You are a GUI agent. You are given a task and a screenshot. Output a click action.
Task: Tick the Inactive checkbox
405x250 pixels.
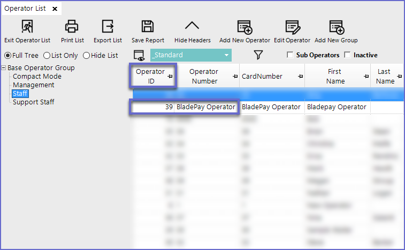(347, 55)
